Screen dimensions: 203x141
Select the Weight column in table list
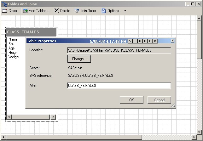click(x=14, y=57)
